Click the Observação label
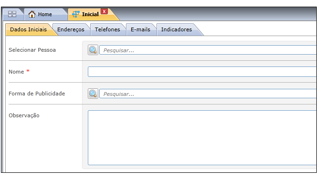Image resolution: width=333 pixels, height=179 pixels. tap(24, 115)
